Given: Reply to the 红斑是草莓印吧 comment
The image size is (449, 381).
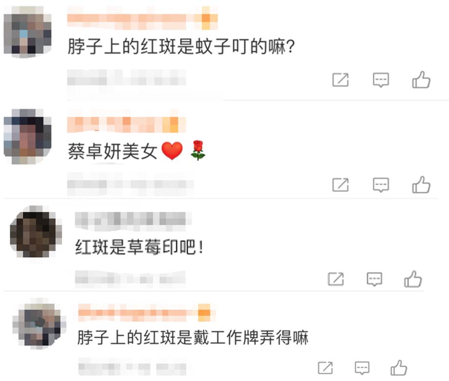Looking at the screenshot, I should click(x=374, y=279).
